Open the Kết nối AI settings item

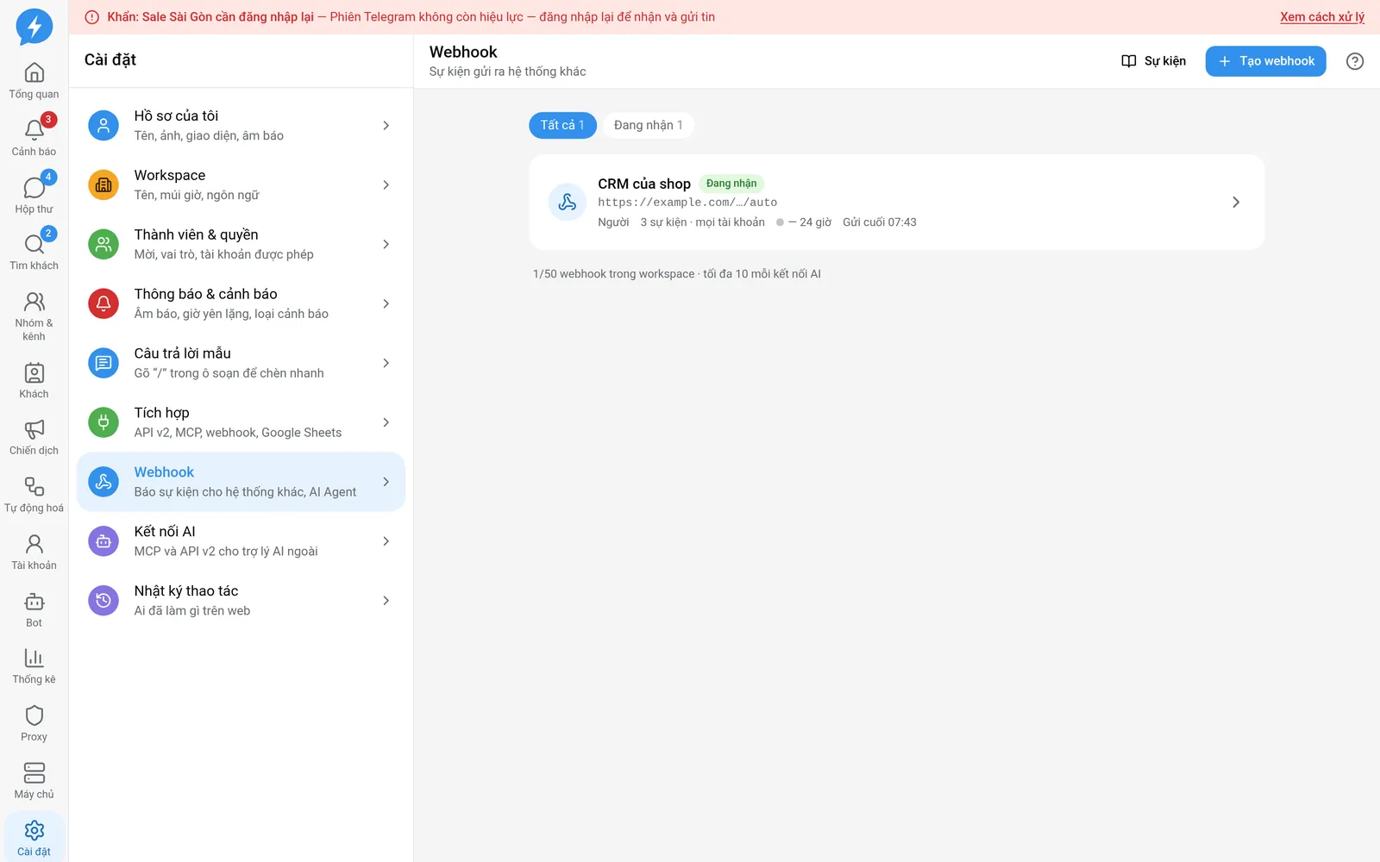point(241,541)
